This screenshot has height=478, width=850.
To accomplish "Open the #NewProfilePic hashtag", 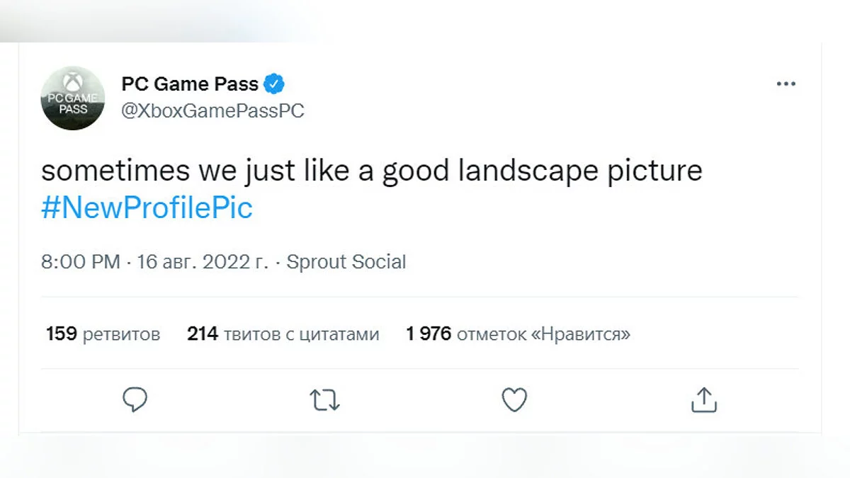I will pos(147,208).
